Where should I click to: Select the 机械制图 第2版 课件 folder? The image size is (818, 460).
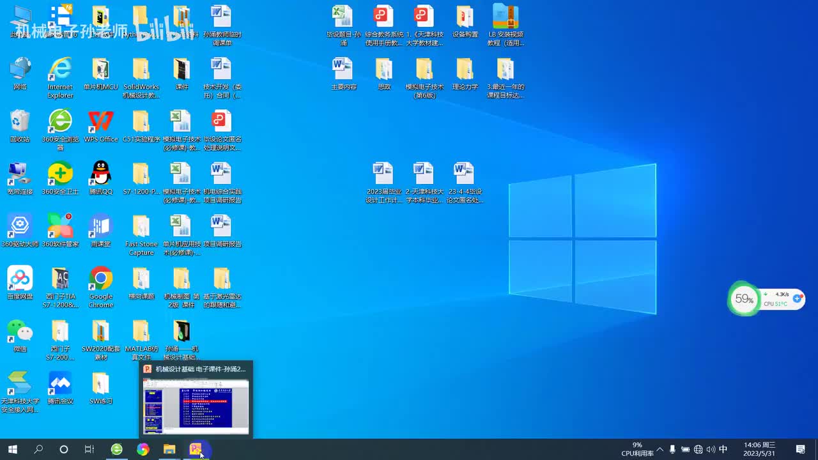pyautogui.click(x=181, y=287)
